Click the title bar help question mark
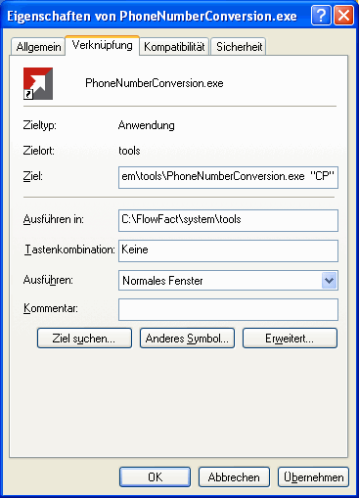Image resolution: width=359 pixels, height=498 pixels. 321,16
